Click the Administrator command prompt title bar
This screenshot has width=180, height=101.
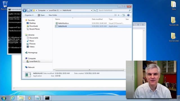14,10
